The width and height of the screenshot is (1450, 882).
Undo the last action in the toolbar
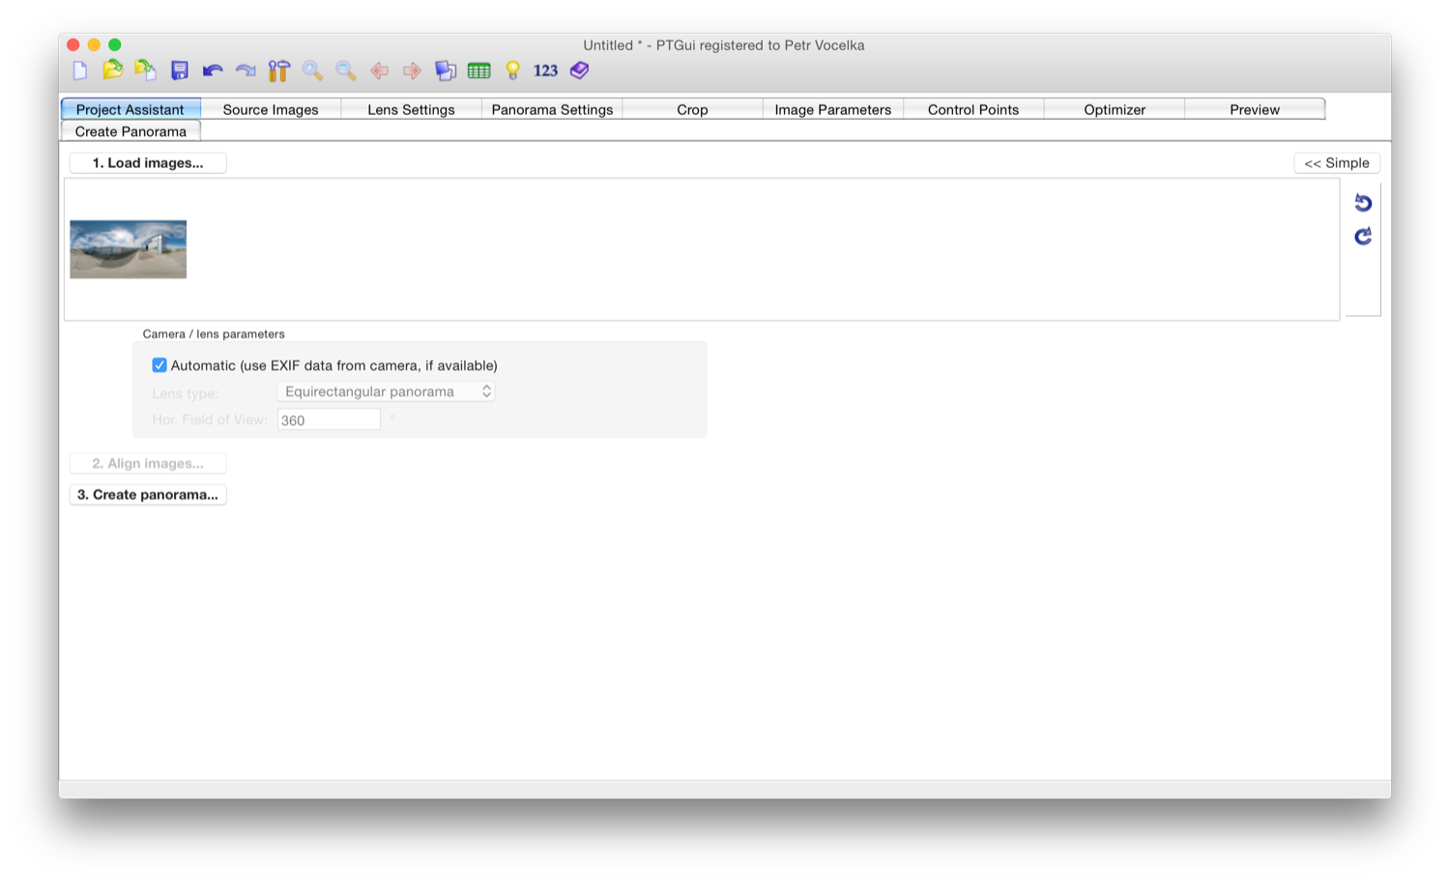[213, 71]
